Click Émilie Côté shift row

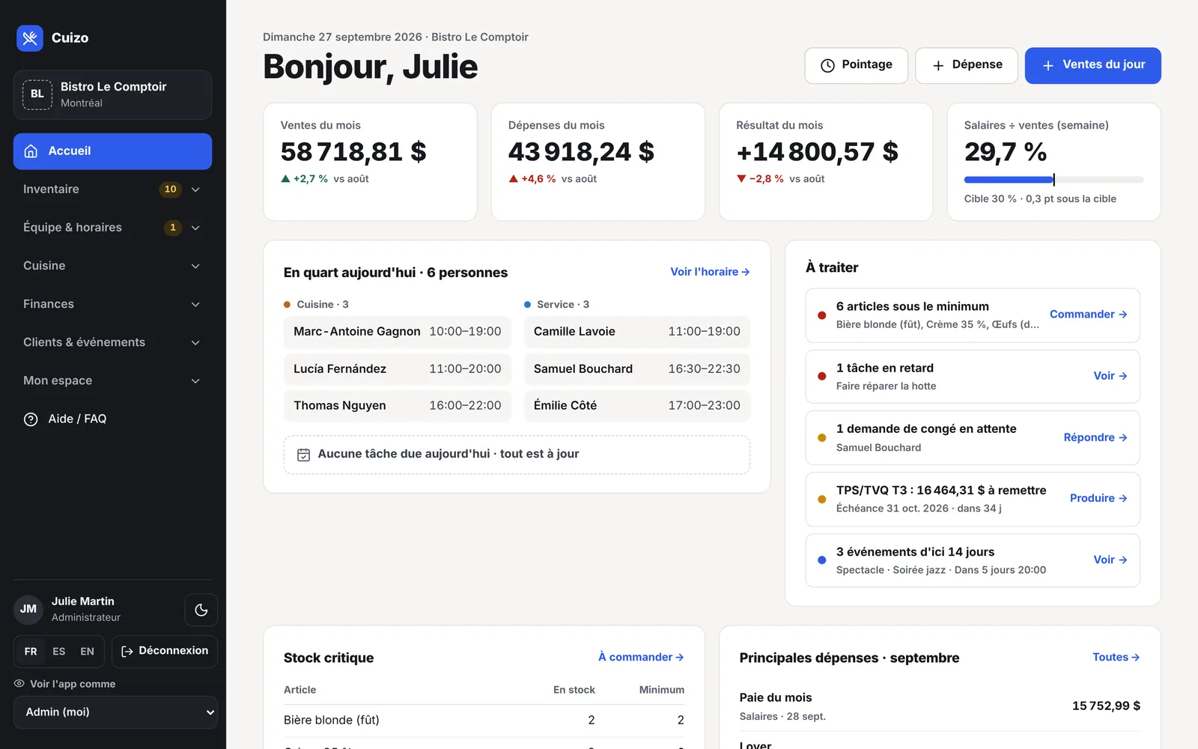tap(637, 406)
